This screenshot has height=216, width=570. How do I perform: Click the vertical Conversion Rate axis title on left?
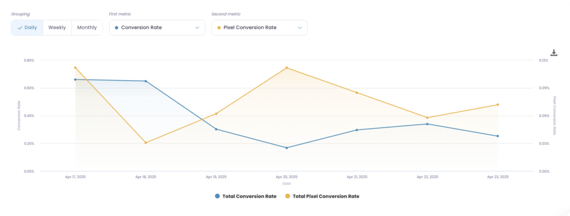[x=19, y=116]
